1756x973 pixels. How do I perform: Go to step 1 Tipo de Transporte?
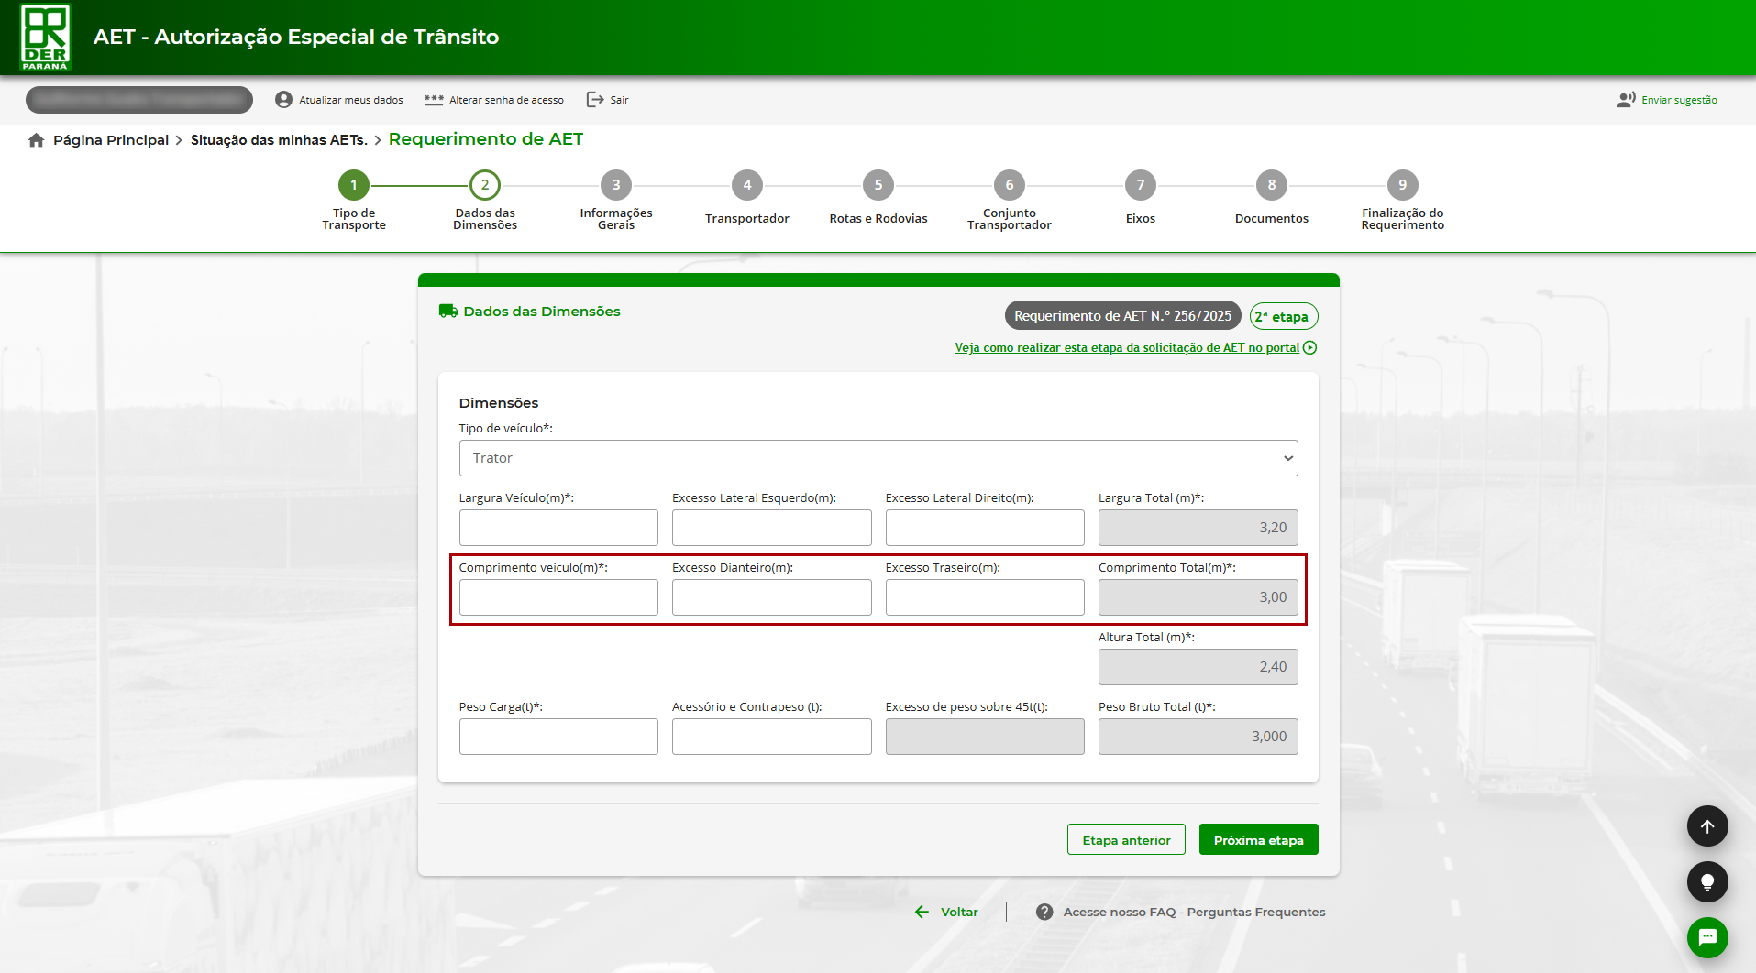point(354,202)
